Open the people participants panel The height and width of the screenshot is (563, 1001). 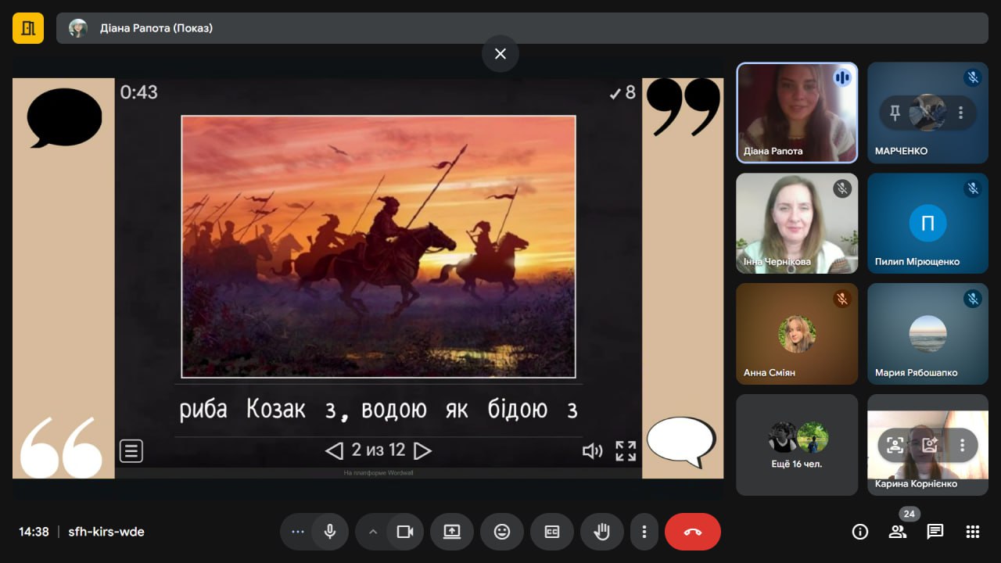[897, 532]
